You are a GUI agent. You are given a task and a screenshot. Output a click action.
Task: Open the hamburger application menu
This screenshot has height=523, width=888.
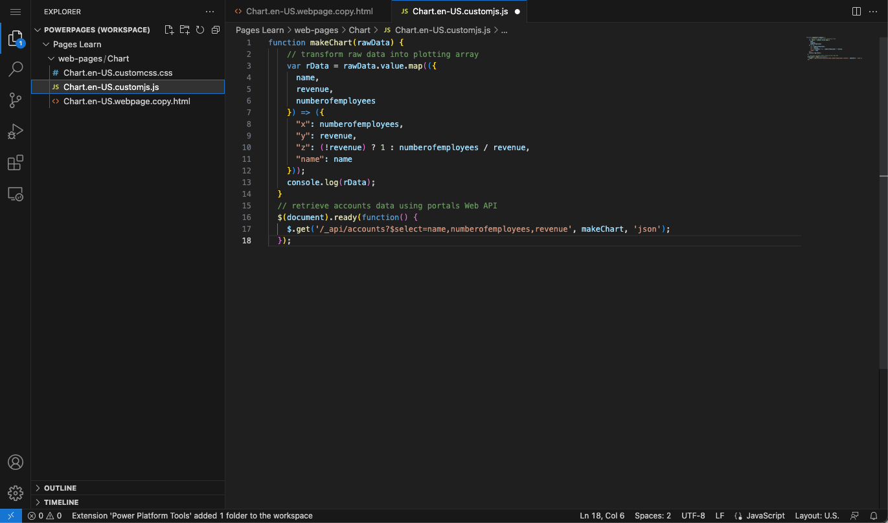point(16,12)
